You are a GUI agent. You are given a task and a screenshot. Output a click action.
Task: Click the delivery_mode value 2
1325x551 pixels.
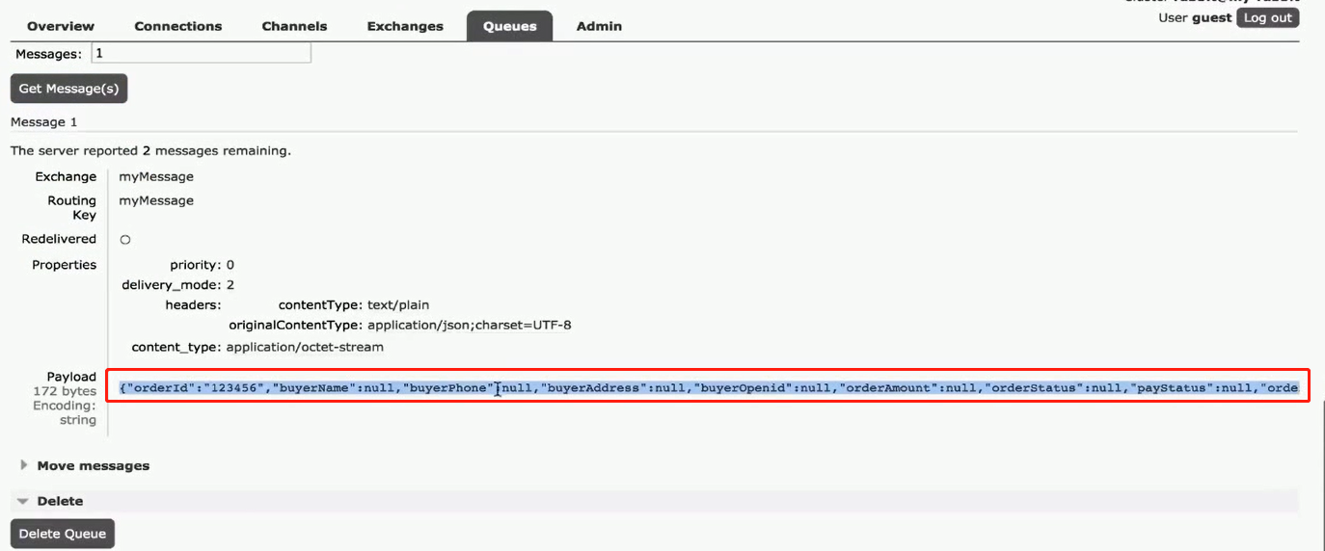230,285
